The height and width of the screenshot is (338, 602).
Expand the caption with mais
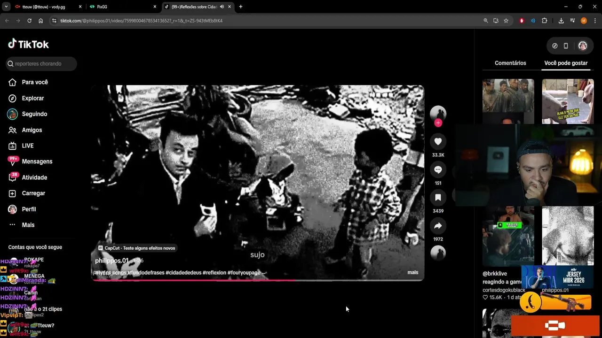point(412,272)
